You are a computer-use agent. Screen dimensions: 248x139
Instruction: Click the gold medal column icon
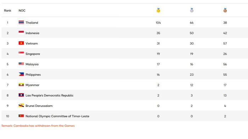158,10
